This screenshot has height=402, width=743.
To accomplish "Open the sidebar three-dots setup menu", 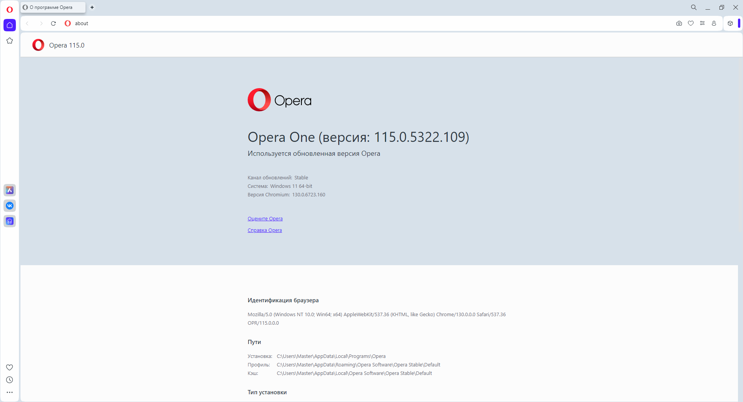I will [10, 392].
